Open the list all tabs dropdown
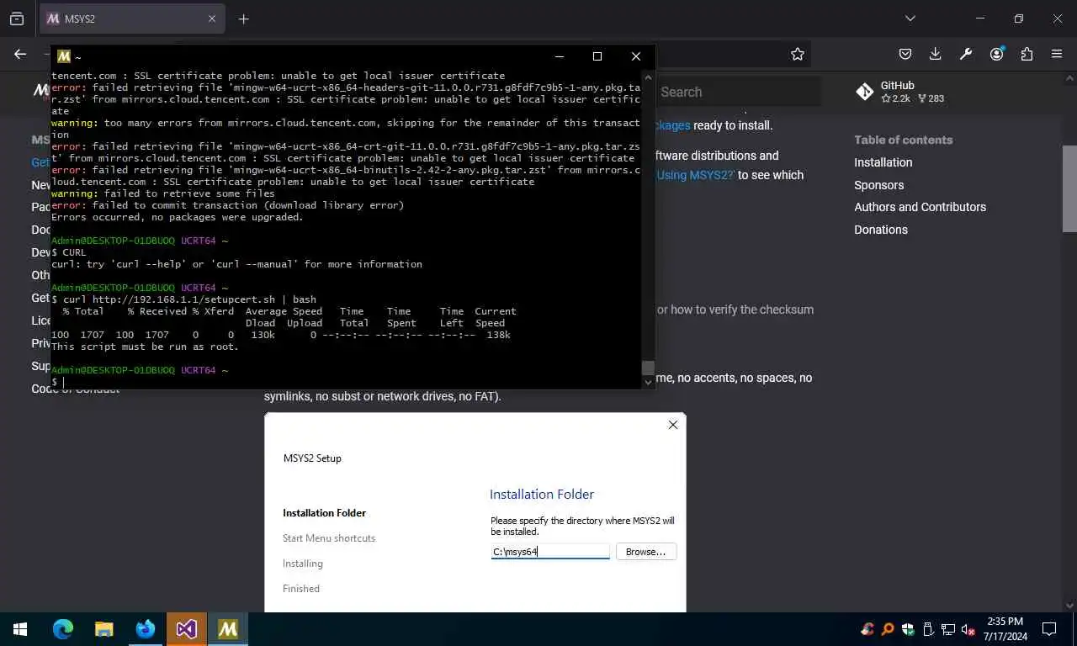This screenshot has height=646, width=1077. pyautogui.click(x=910, y=19)
